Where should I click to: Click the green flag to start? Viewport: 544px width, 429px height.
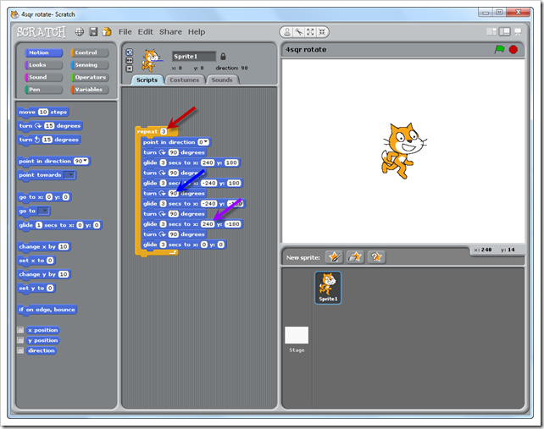click(x=500, y=50)
